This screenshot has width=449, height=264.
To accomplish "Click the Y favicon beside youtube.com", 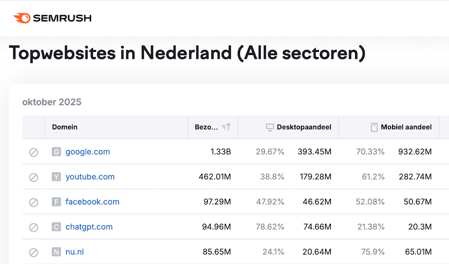I will [56, 177].
